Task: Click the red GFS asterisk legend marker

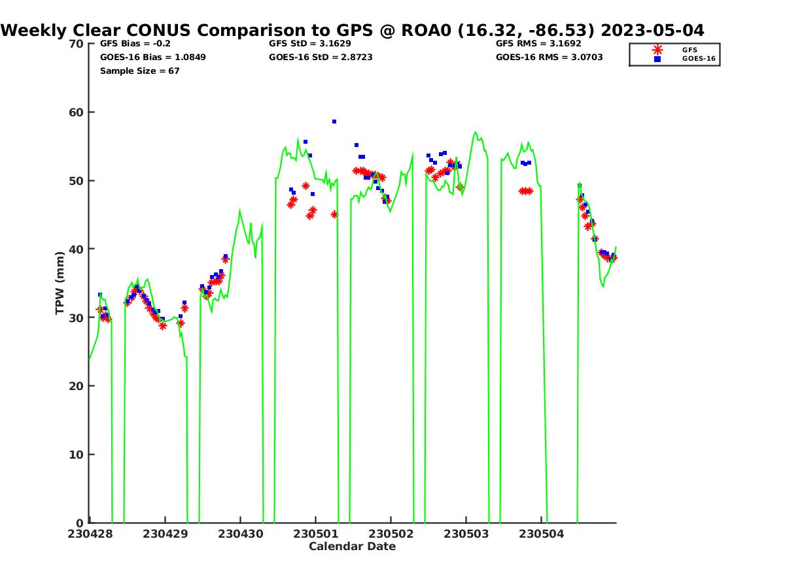Action: pyautogui.click(x=657, y=50)
